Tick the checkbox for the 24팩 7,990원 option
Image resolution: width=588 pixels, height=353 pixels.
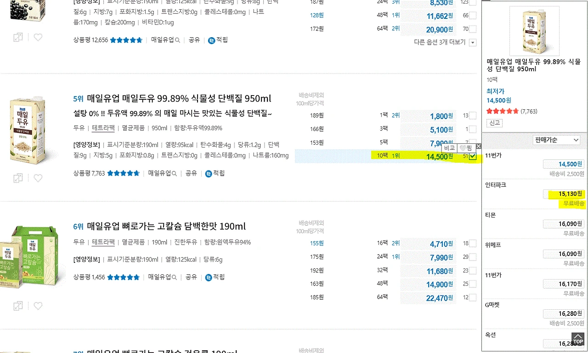coord(473,257)
